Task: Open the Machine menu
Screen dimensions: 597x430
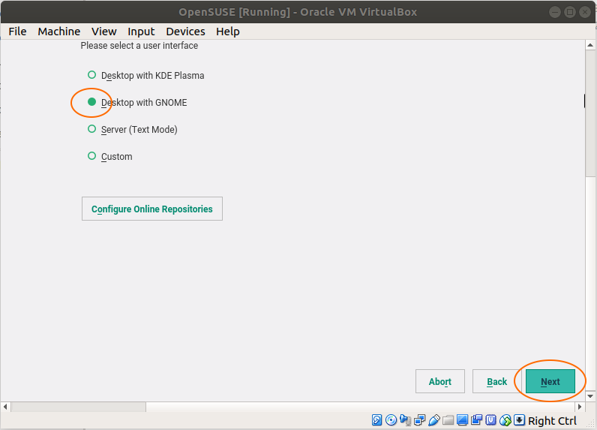Action: pos(59,32)
